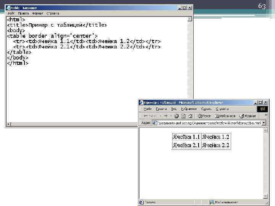Click table cell 'Ячейка 1.2' in the browser

pos(215,137)
